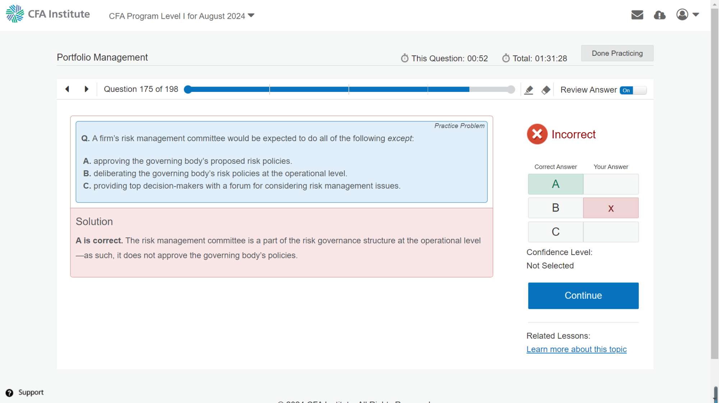
Task: Select the highlighter pen tool
Action: point(528,90)
